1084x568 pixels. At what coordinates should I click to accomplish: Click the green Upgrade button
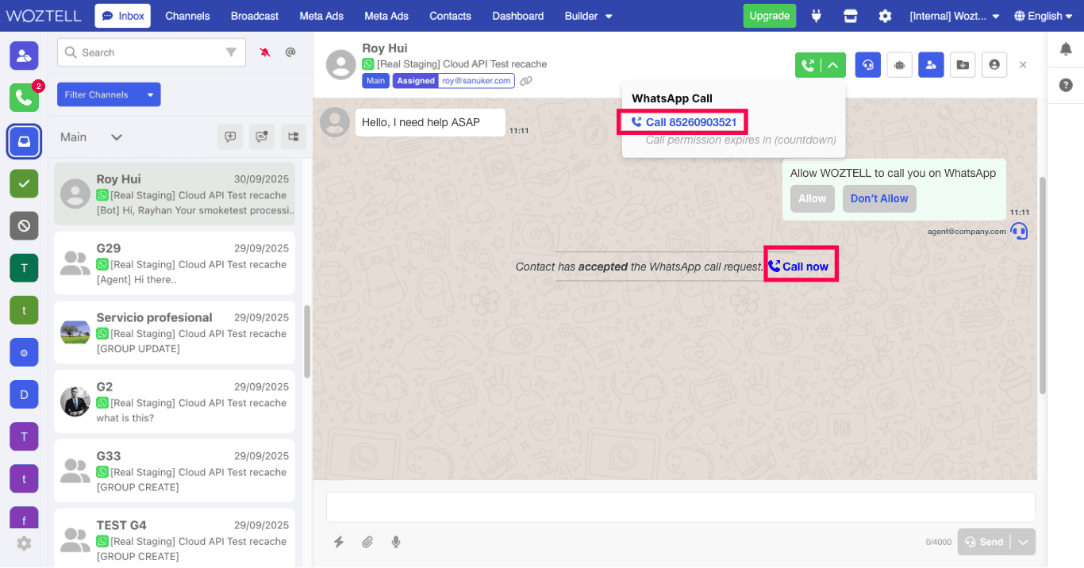coord(769,16)
